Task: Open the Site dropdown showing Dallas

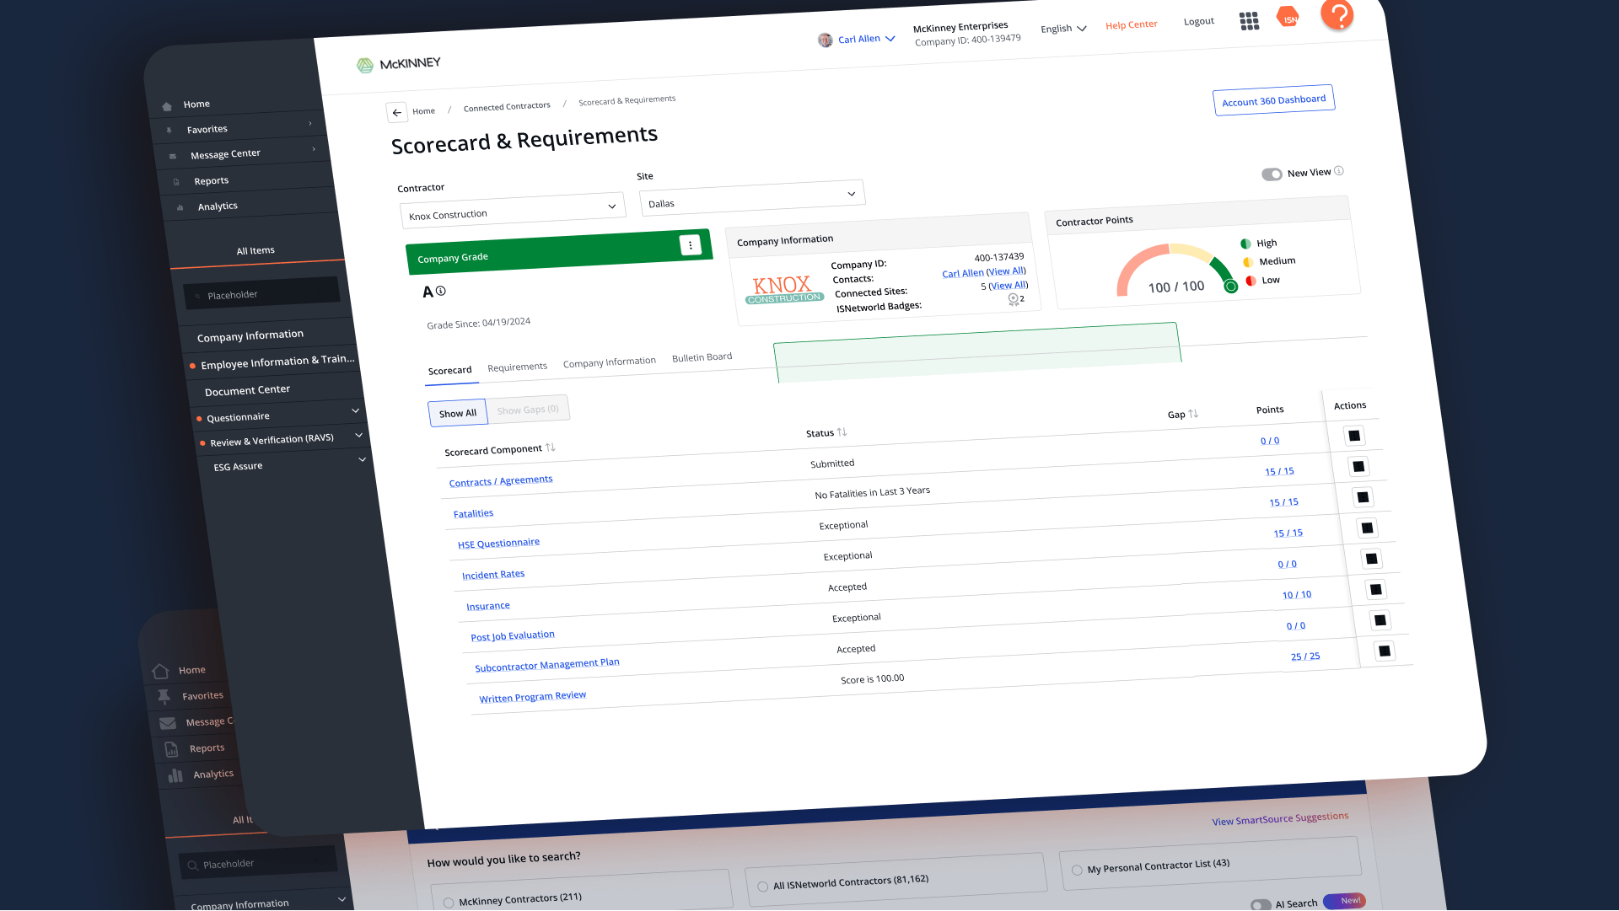Action: [752, 198]
